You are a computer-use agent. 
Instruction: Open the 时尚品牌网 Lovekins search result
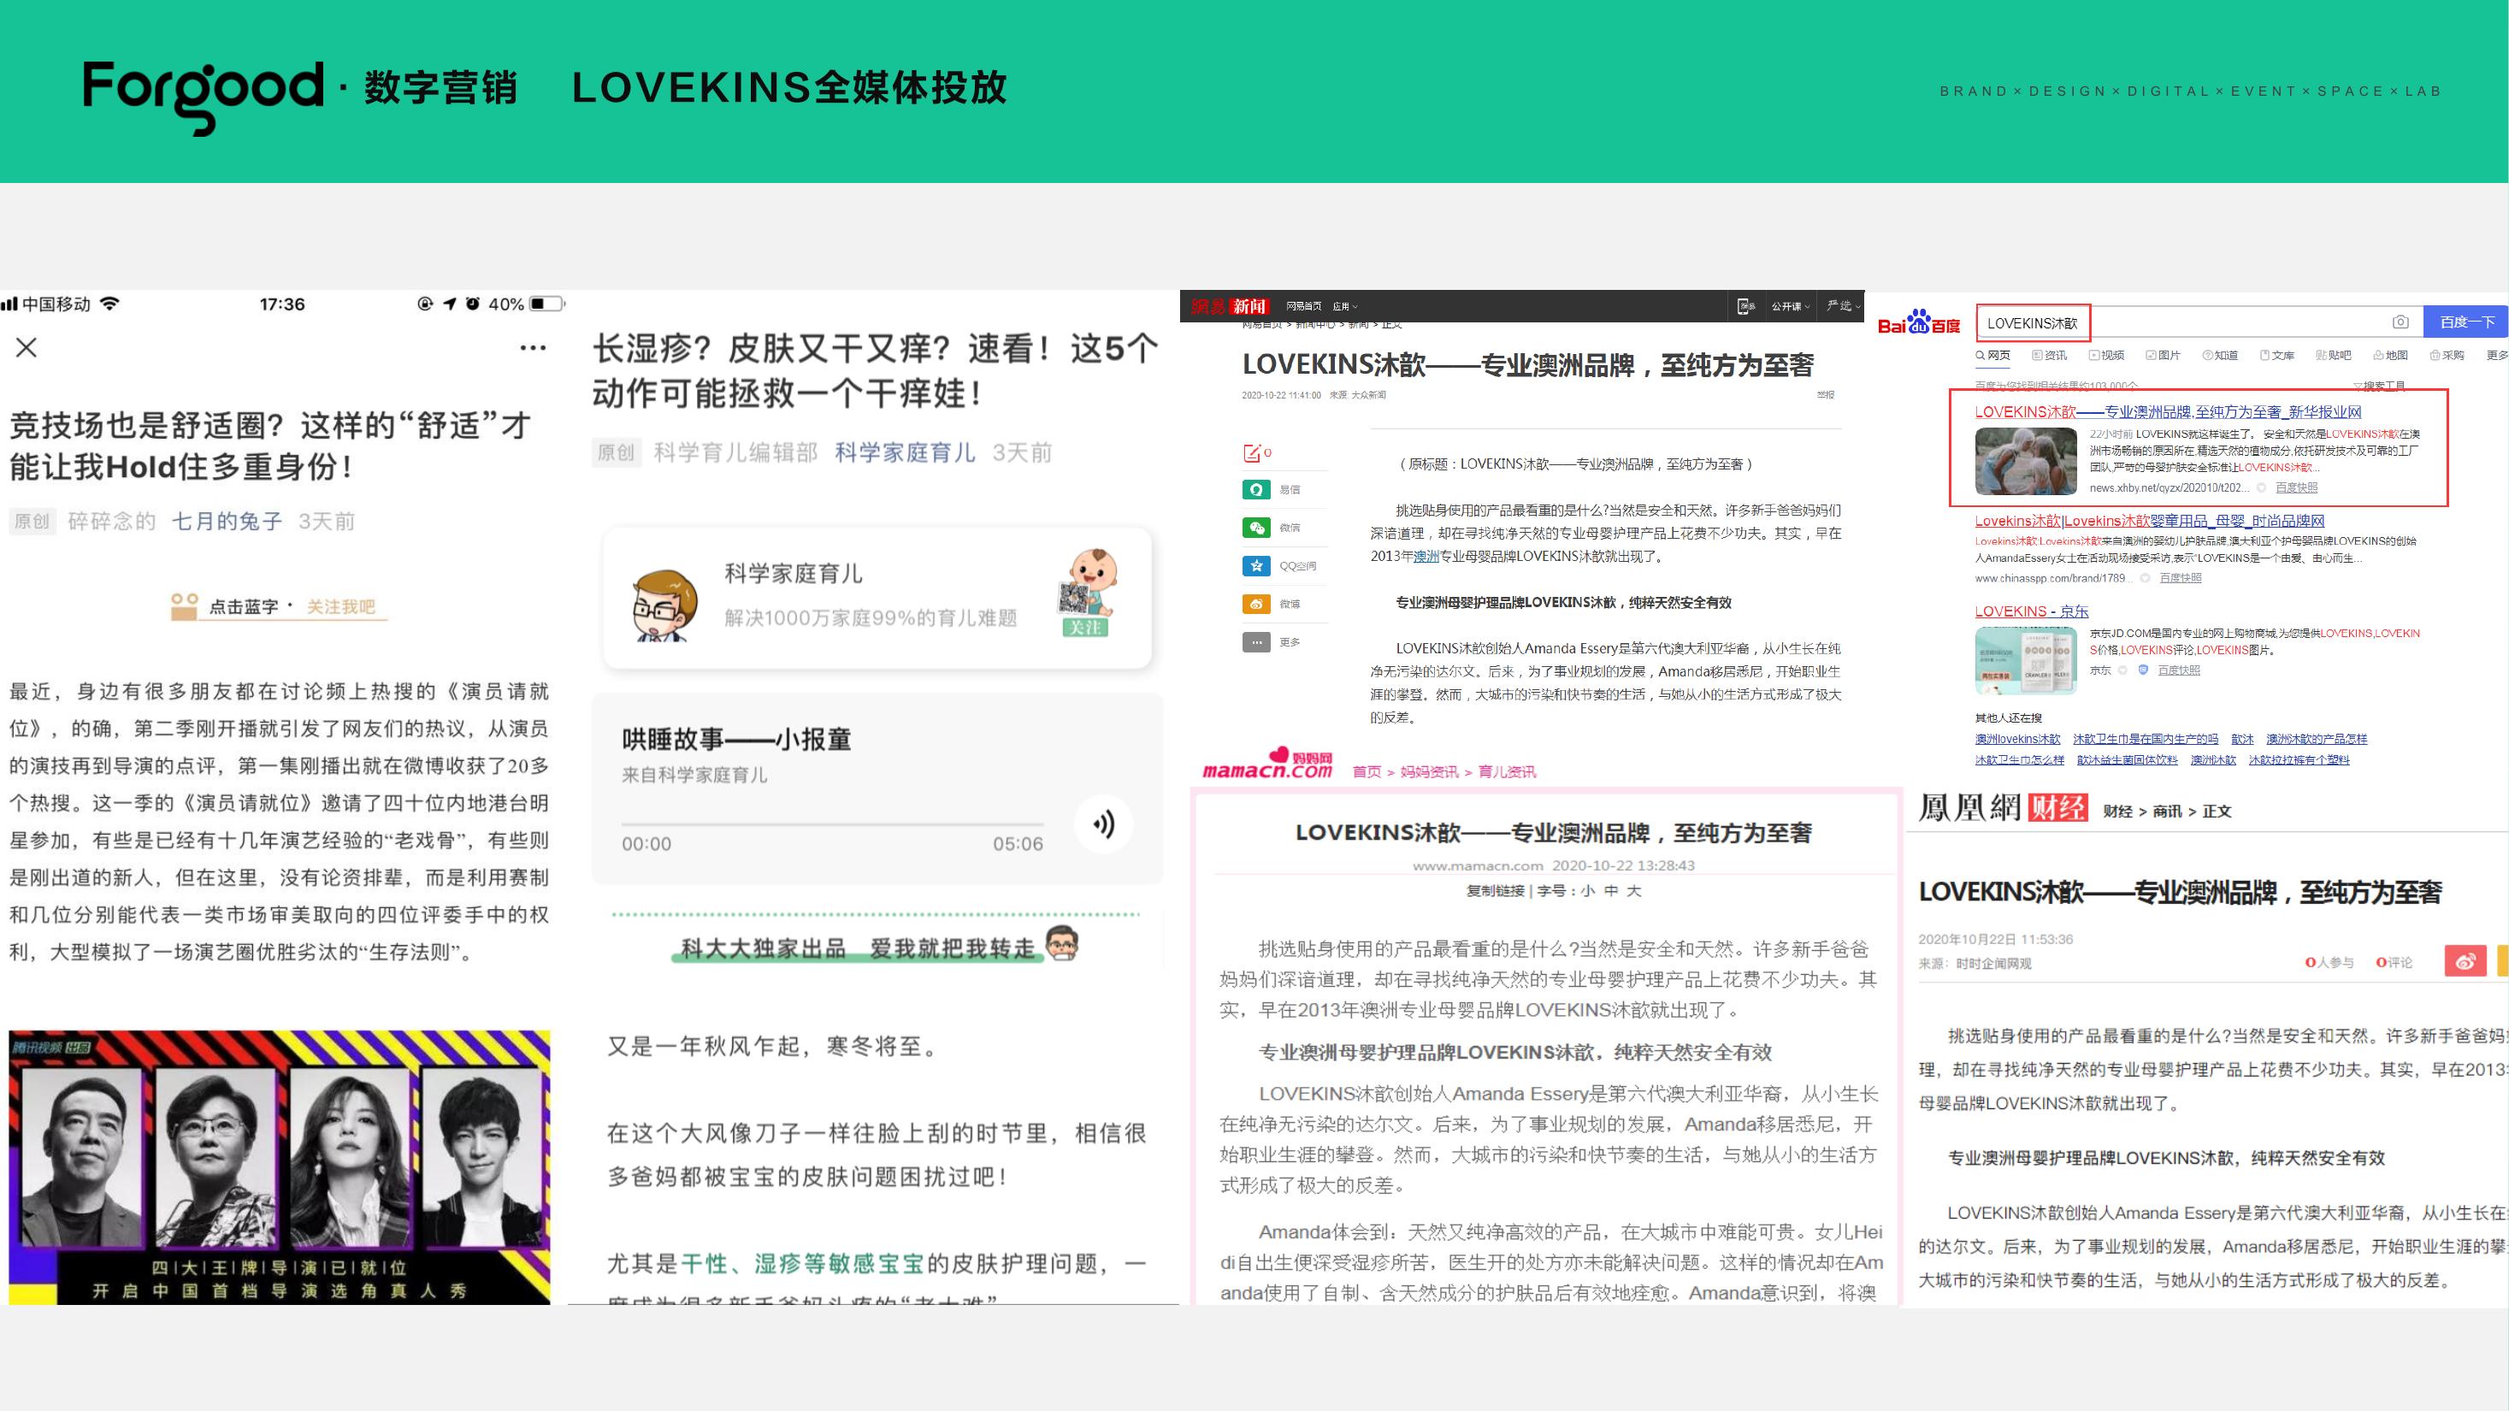[2150, 521]
